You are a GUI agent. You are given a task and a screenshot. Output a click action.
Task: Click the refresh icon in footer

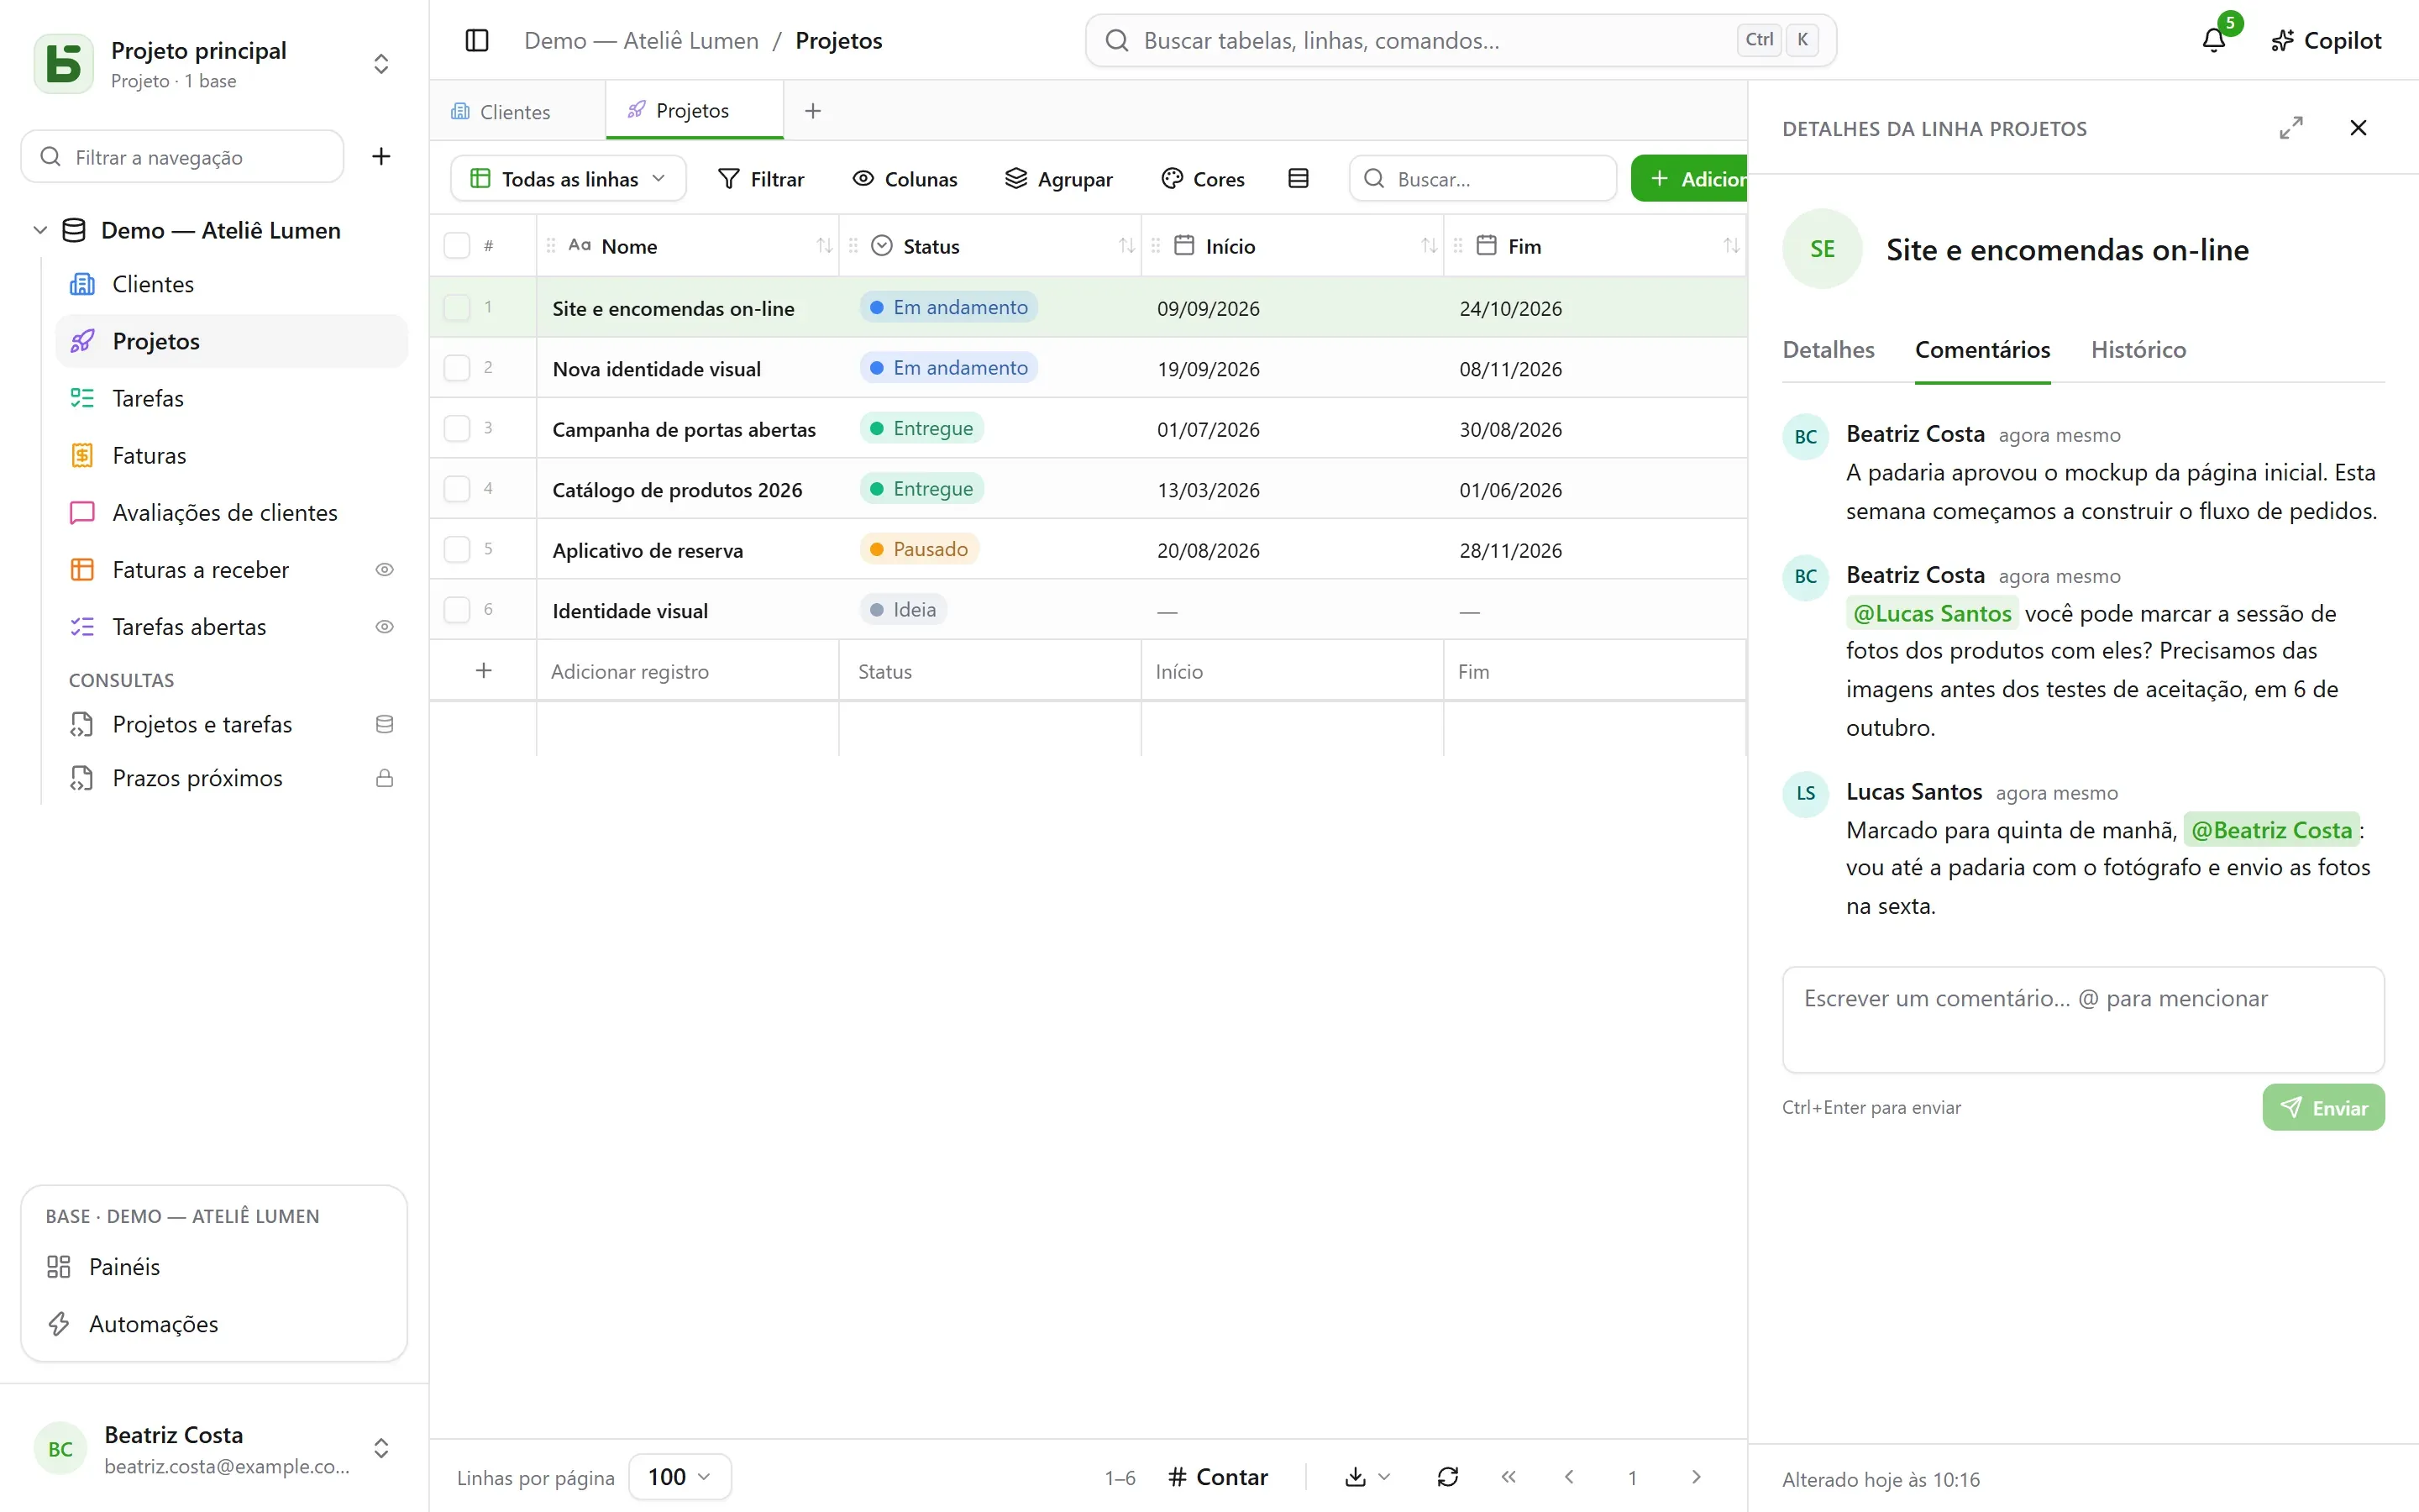1447,1476
